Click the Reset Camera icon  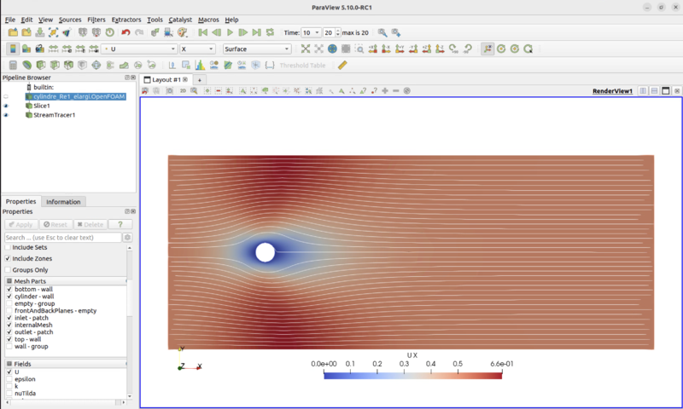pos(306,49)
